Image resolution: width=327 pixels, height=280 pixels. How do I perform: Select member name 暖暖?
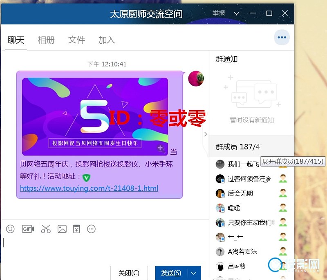coord(234,208)
